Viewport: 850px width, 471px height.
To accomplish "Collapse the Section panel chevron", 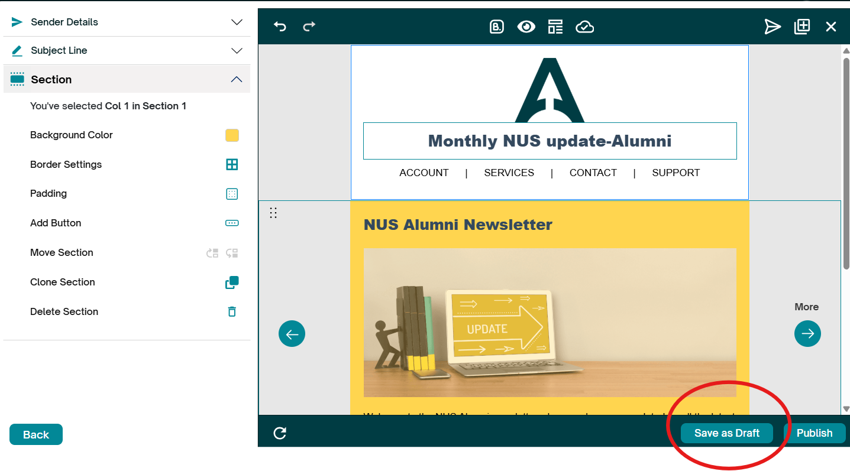I will click(237, 79).
